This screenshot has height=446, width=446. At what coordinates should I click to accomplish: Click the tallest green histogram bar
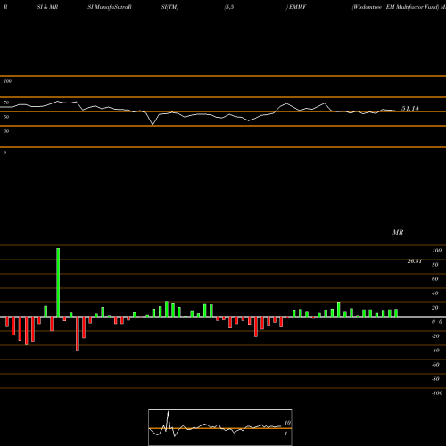pyautogui.click(x=58, y=282)
